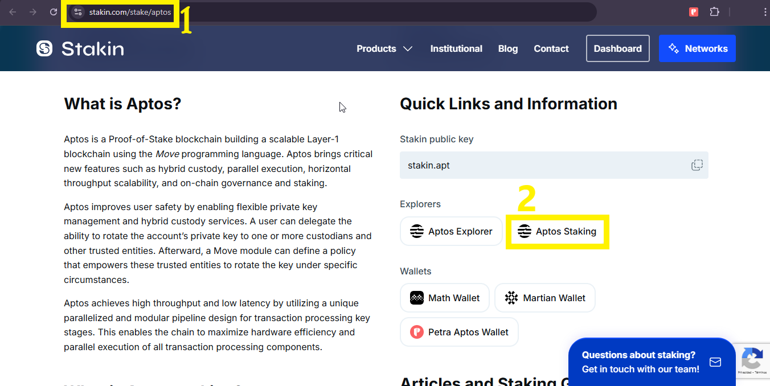
Task: Open the red Petra extension icon
Action: pyautogui.click(x=694, y=12)
